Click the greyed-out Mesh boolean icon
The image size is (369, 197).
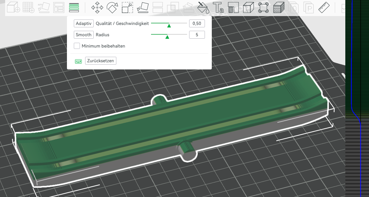(173, 8)
